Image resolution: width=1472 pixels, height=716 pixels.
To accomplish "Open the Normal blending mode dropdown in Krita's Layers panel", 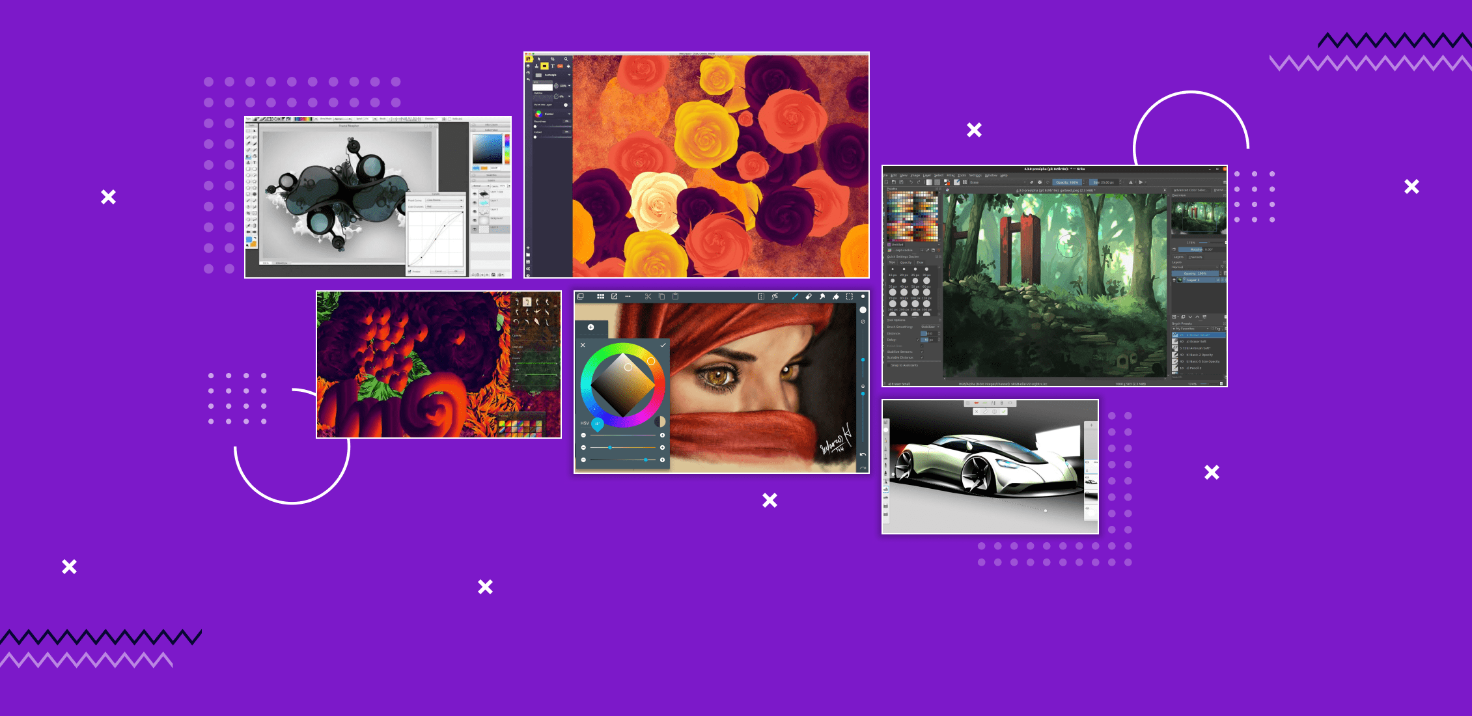I will click(x=1194, y=267).
